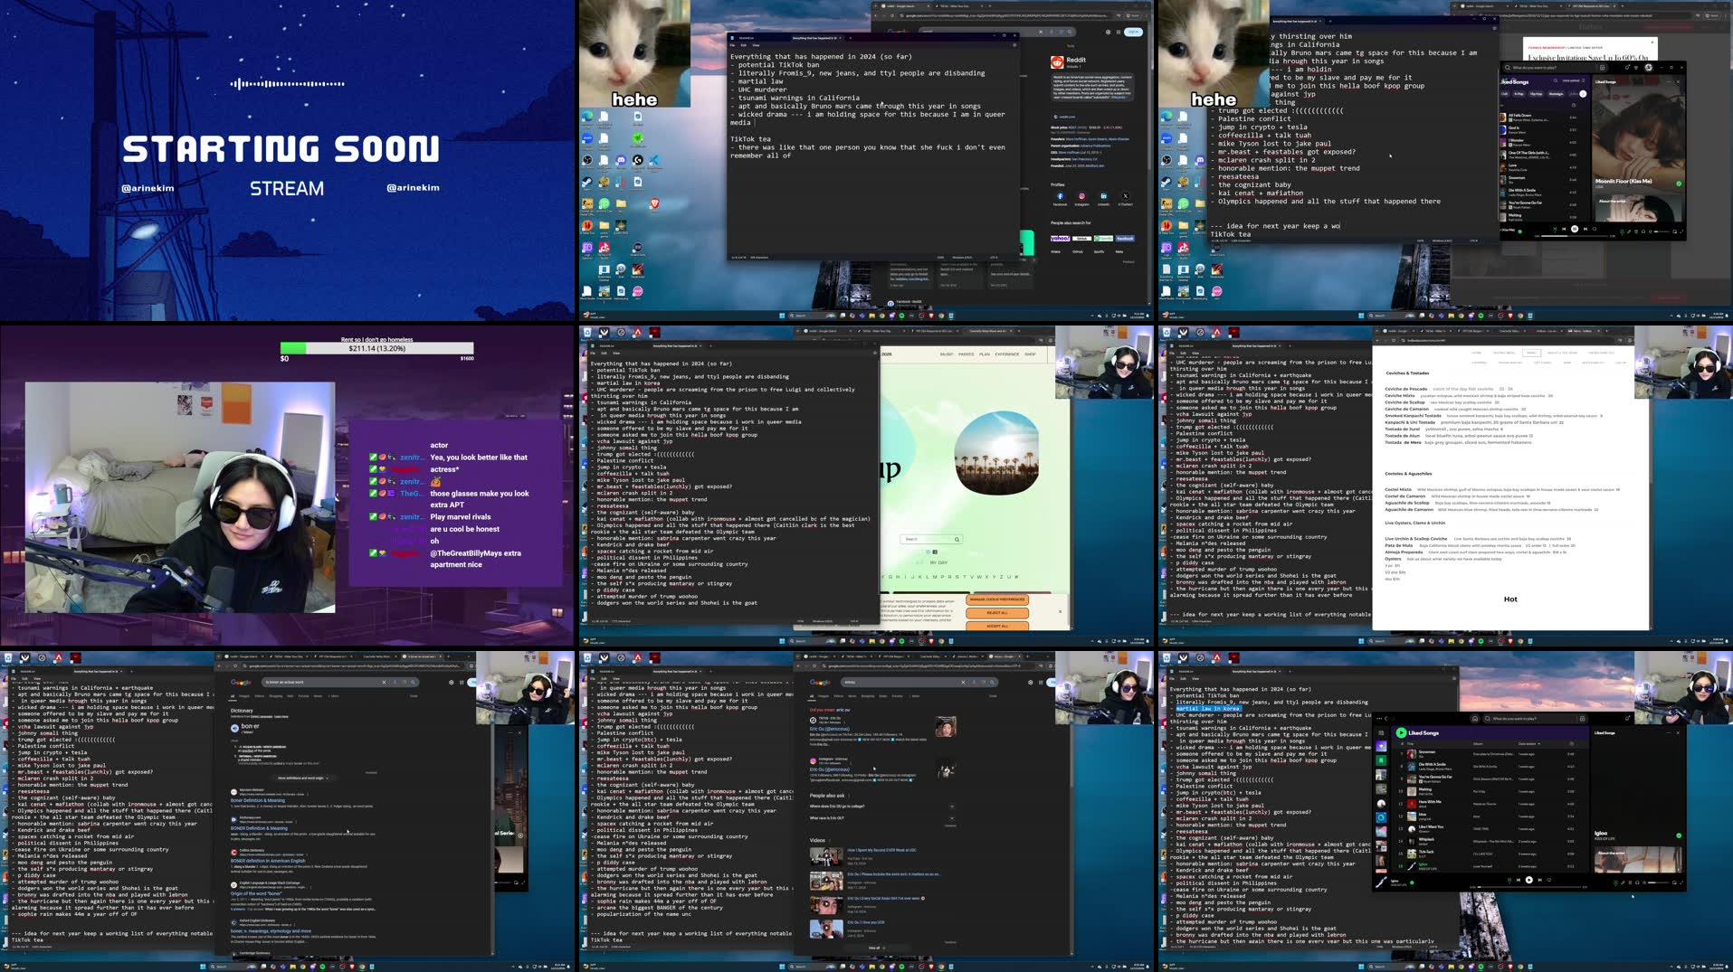1733x972 pixels.
Task: Open Google apps grid beside the Sign in button
Action: pyautogui.click(x=1119, y=32)
